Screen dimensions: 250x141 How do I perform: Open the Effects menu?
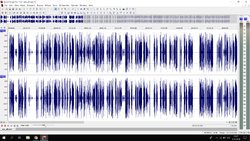[x=48, y=5]
